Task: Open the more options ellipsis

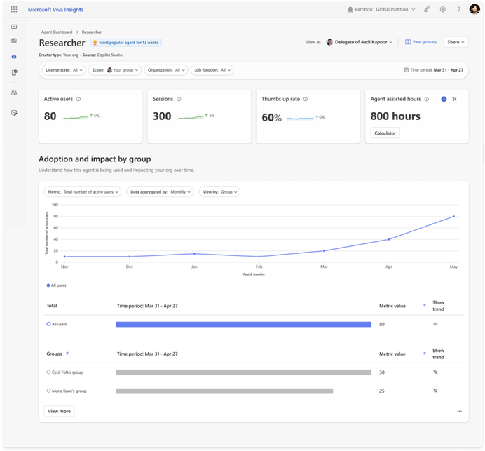Action: [x=459, y=412]
